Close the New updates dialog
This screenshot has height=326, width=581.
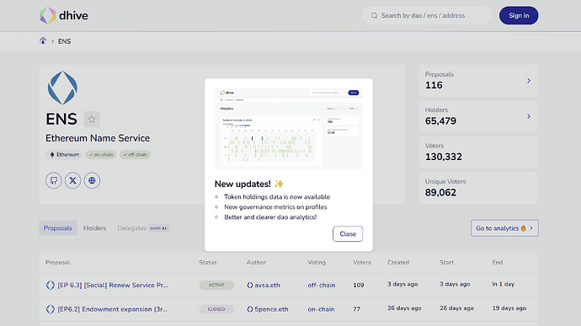click(348, 234)
